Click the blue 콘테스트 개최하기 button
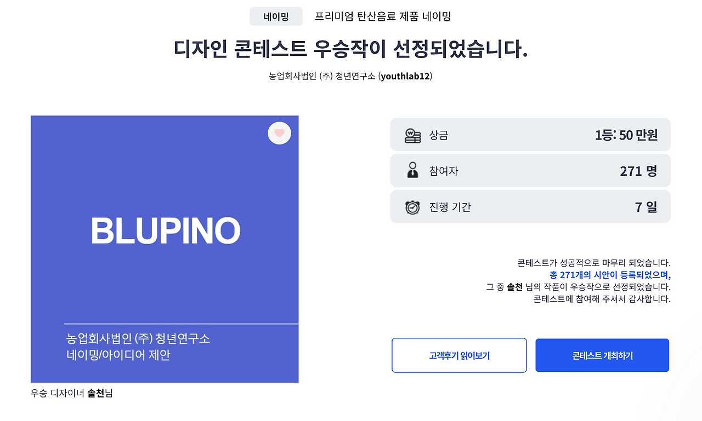Screen dimensions: 702x421 pyautogui.click(x=602, y=355)
